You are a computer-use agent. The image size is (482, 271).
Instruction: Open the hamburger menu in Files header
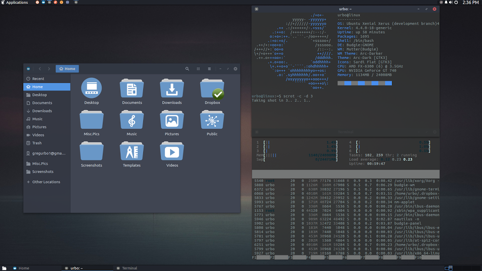tap(209, 69)
